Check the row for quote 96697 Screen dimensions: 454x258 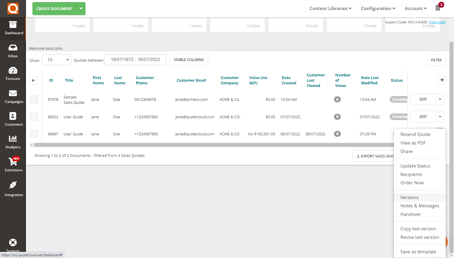pos(34,134)
